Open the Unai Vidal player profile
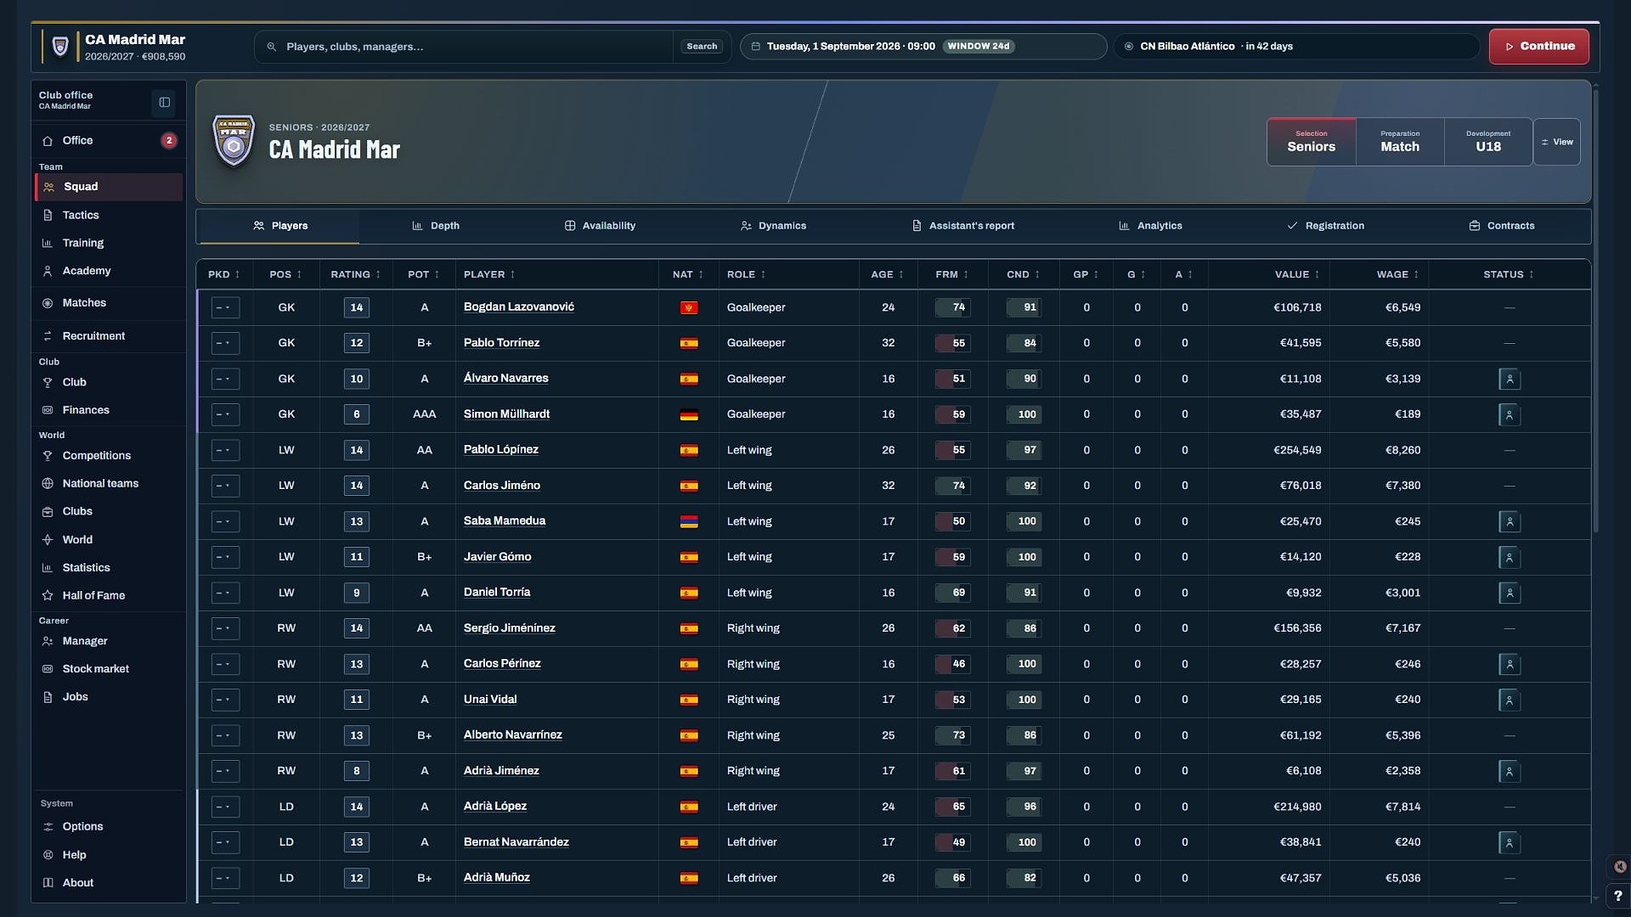Screen dimensions: 1631x917 click(490, 700)
